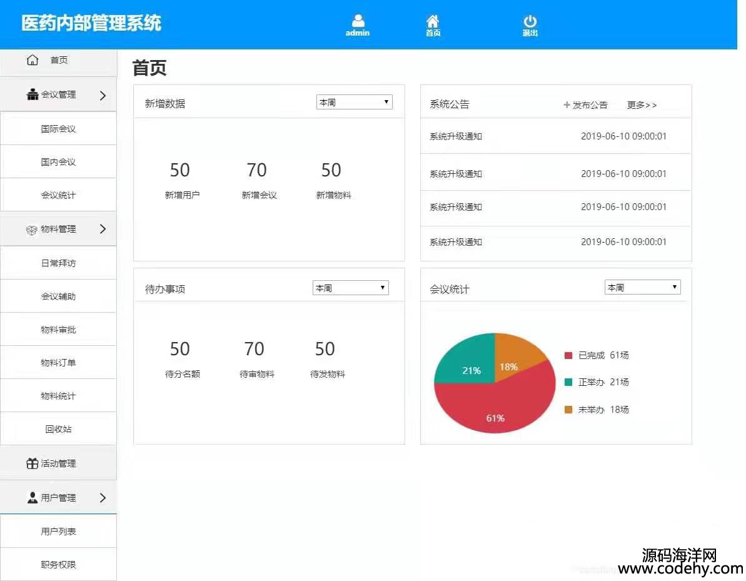
Task: Collapse the 用户管理 chevron
Action: (x=103, y=498)
